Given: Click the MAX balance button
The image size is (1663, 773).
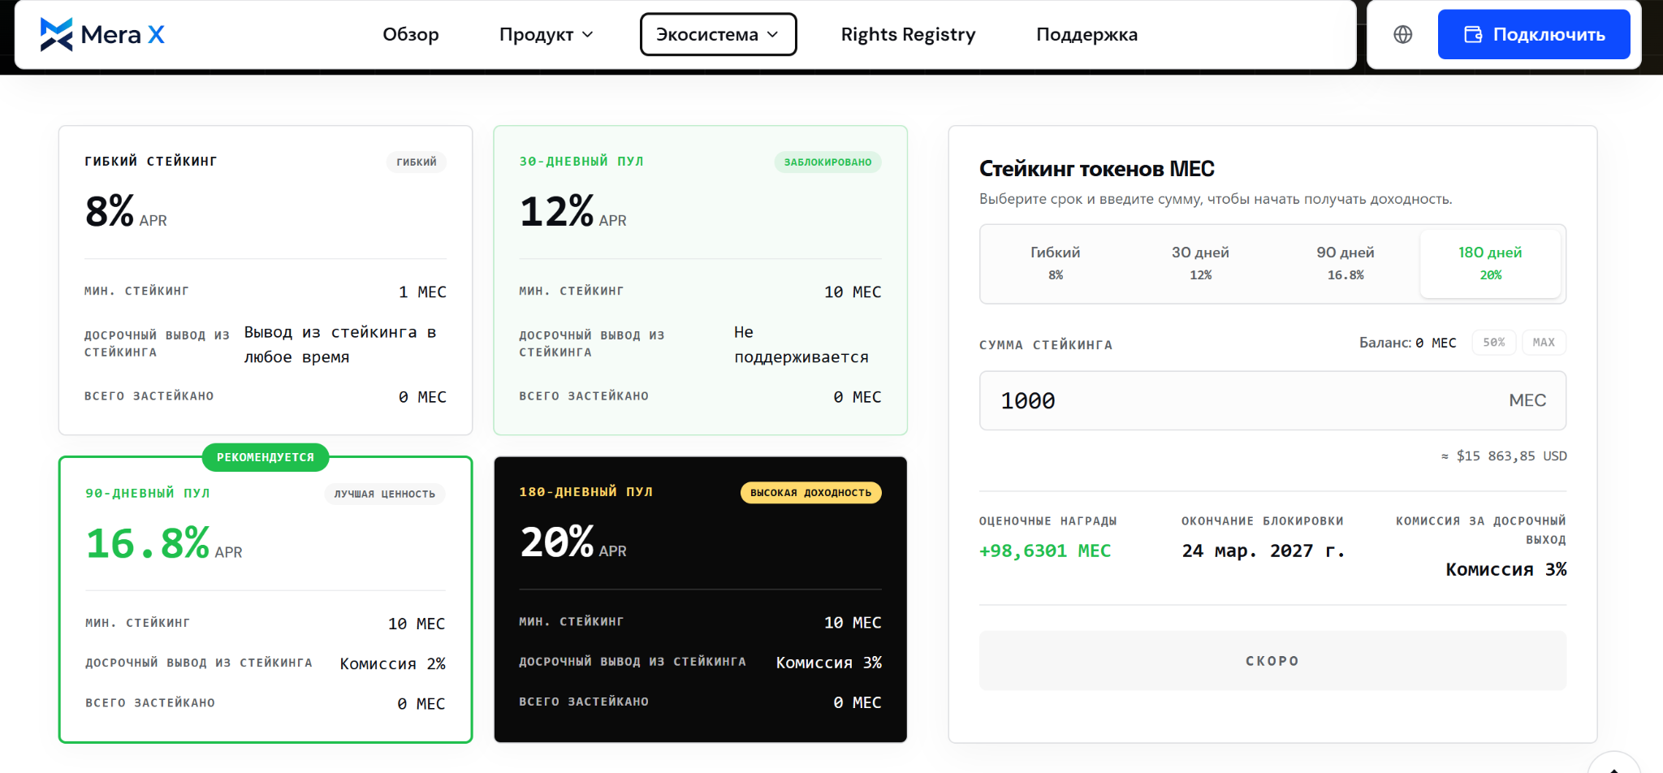Looking at the screenshot, I should [1544, 343].
